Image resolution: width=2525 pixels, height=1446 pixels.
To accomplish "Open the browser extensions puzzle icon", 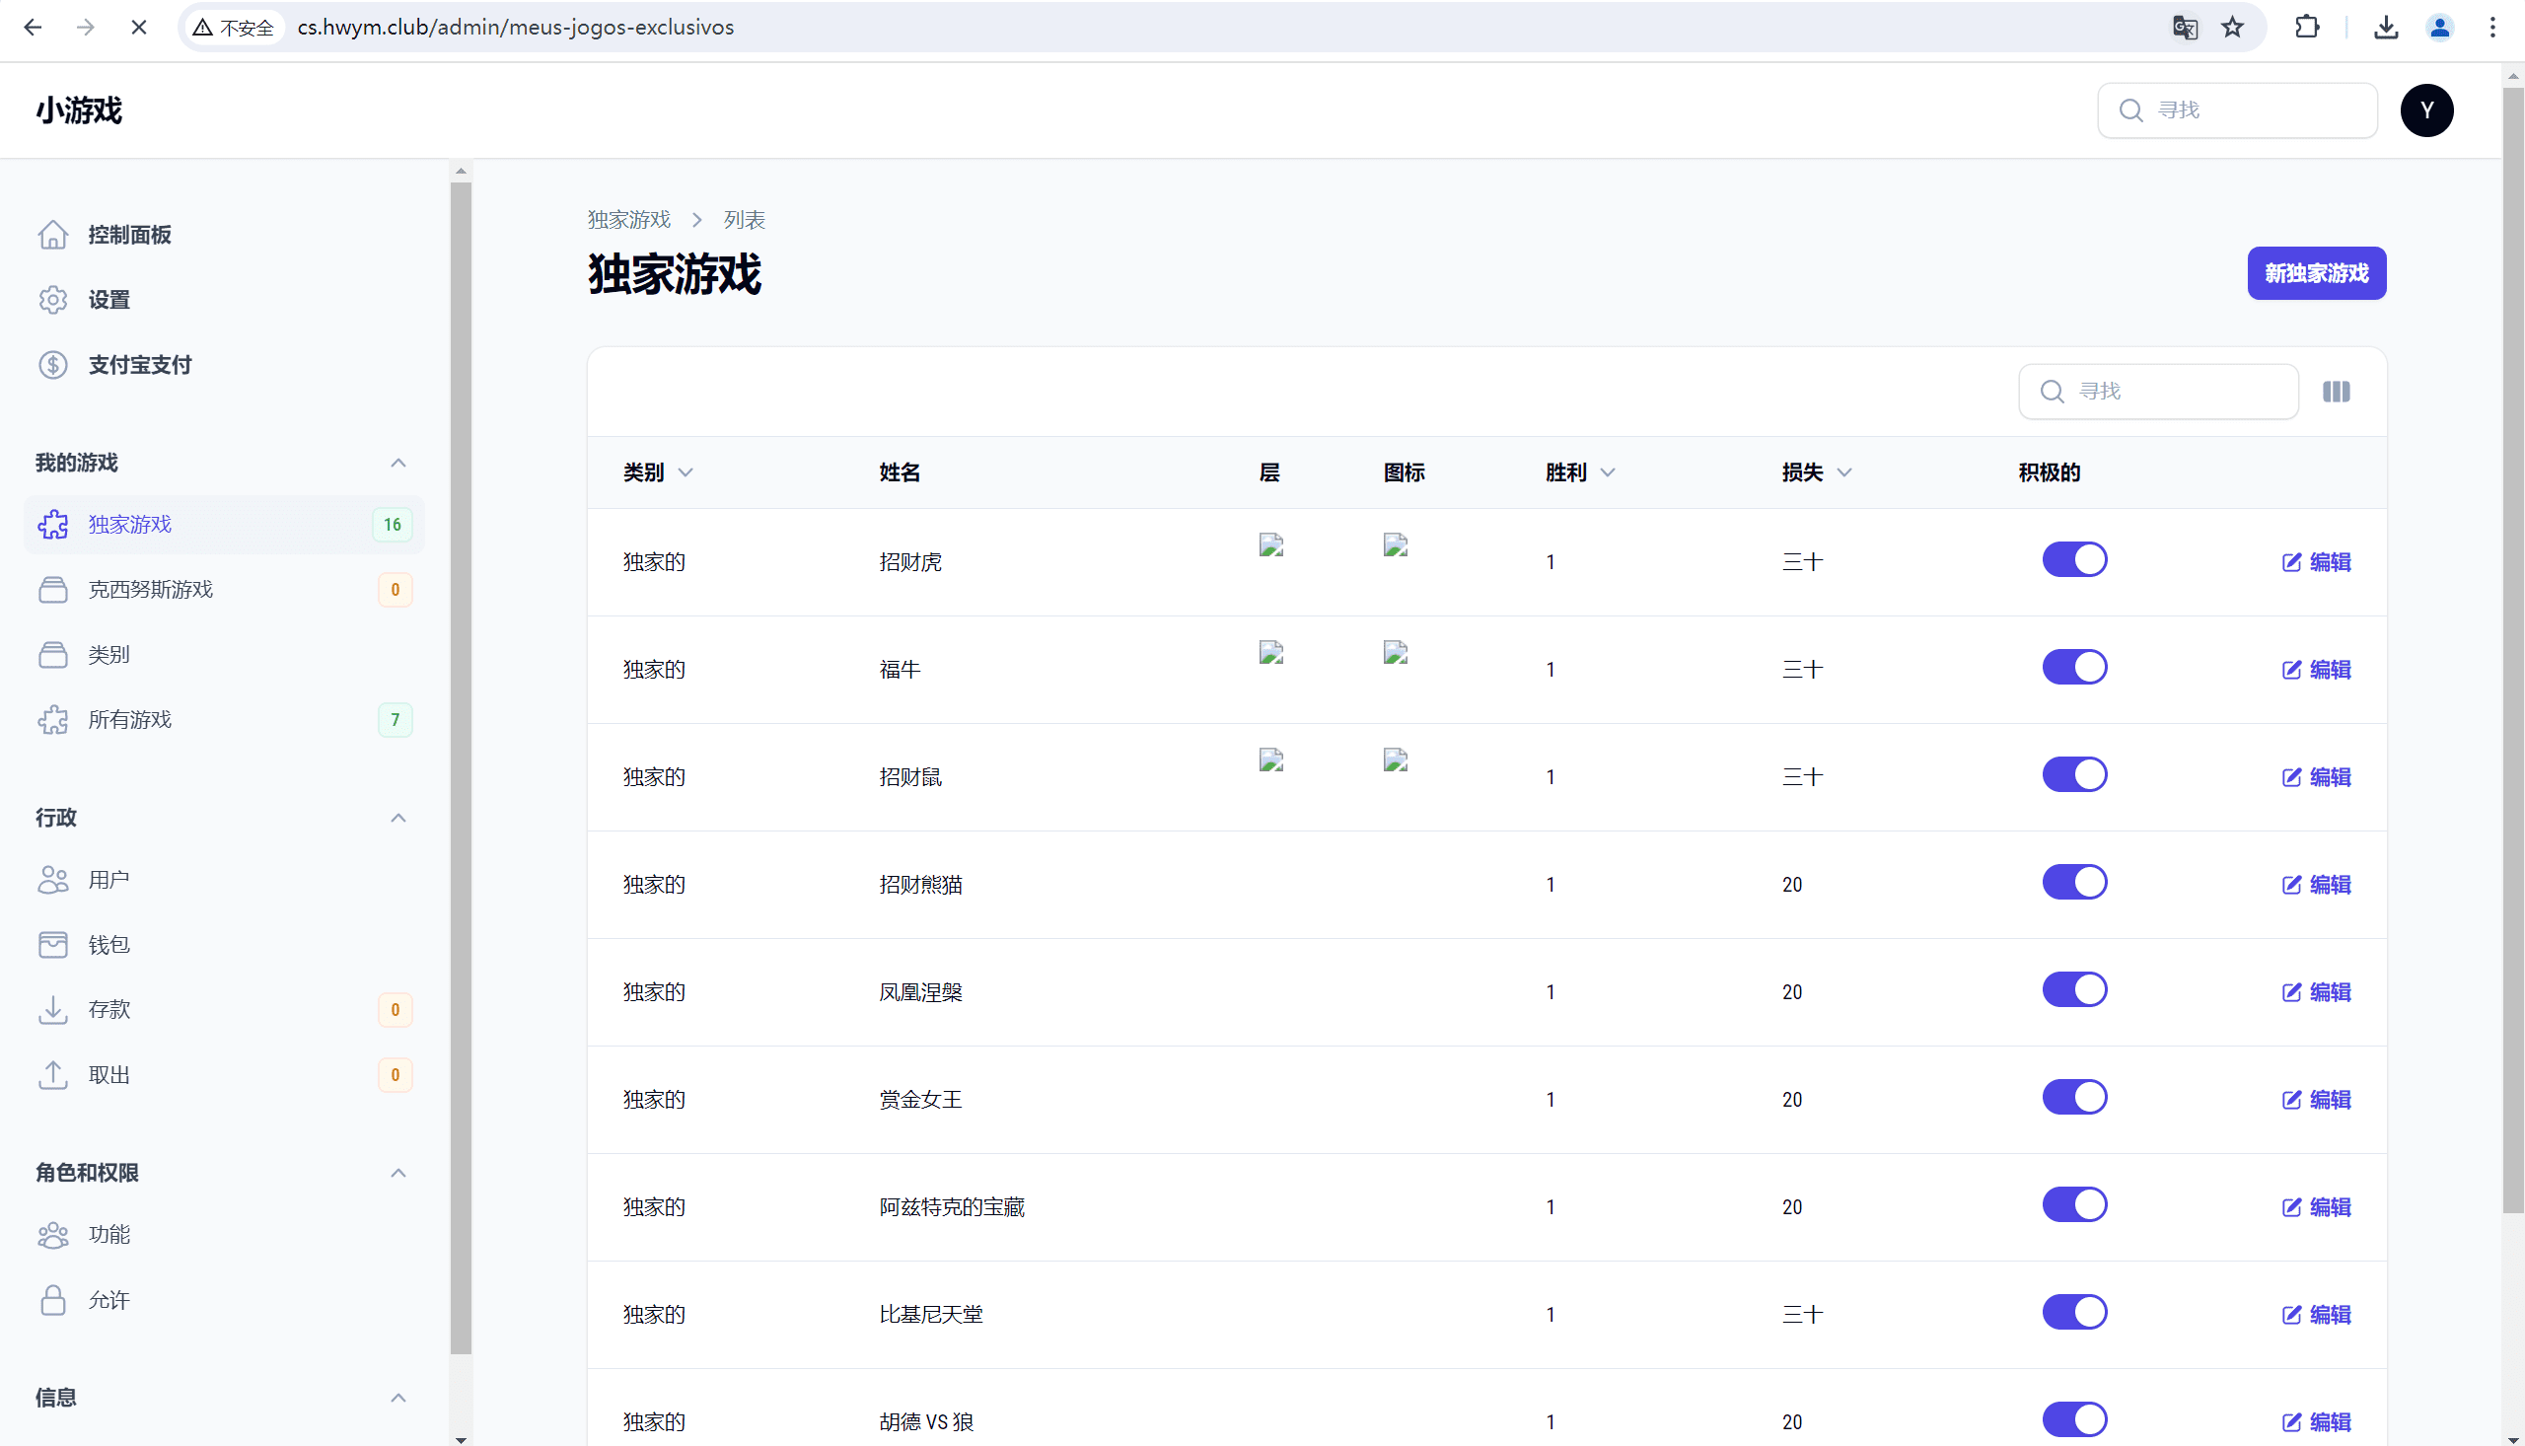I will pos(2307,27).
